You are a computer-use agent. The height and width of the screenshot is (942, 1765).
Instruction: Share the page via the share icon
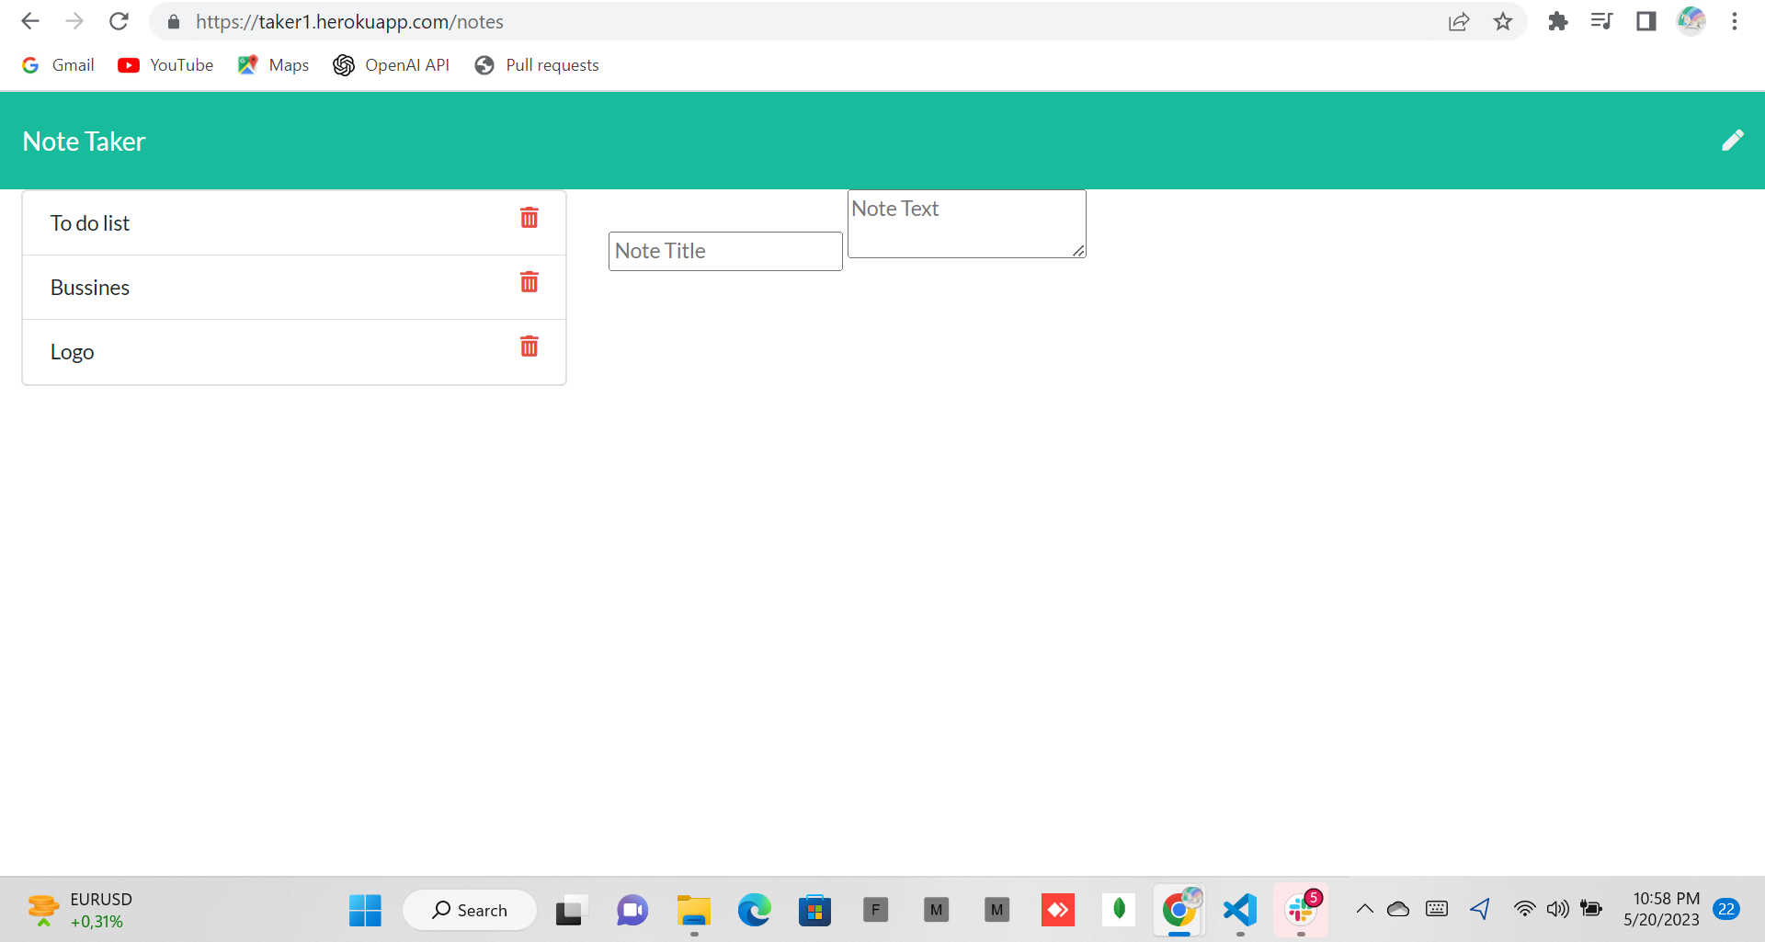point(1460,20)
